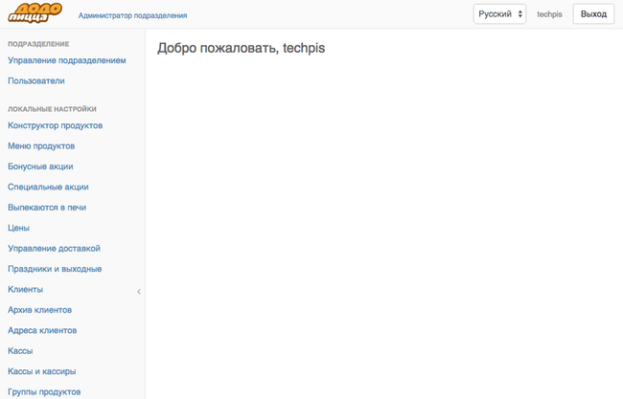Open Бонусные акции section
623x399 pixels.
pos(40,166)
